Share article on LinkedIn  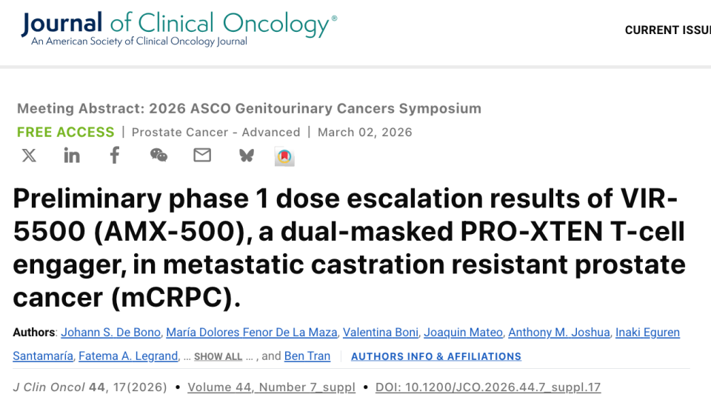coord(72,156)
